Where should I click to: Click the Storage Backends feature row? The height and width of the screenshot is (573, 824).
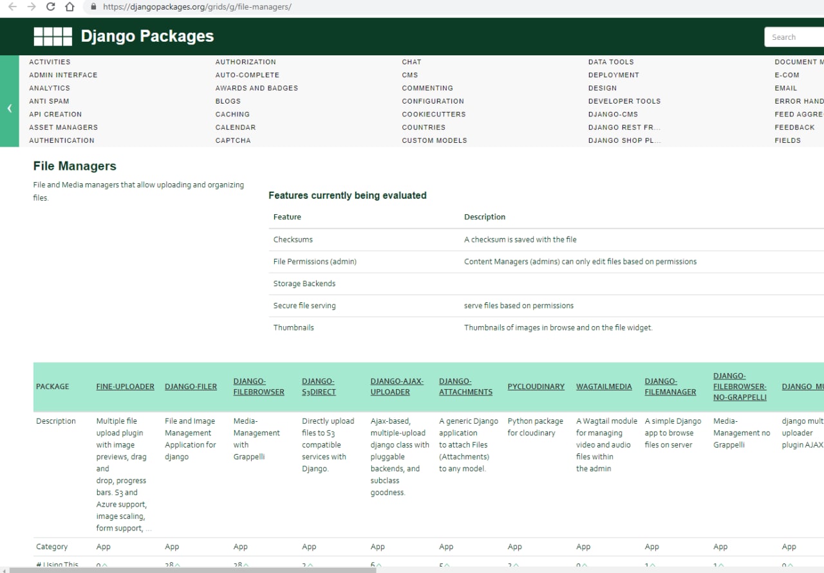(x=546, y=284)
